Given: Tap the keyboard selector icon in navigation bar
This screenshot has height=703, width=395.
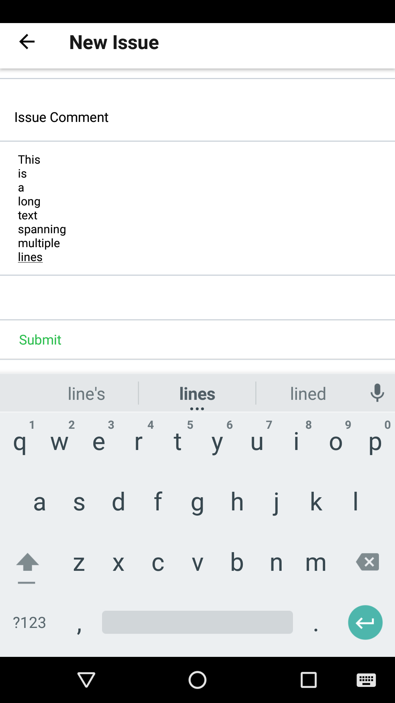Looking at the screenshot, I should click(x=366, y=680).
